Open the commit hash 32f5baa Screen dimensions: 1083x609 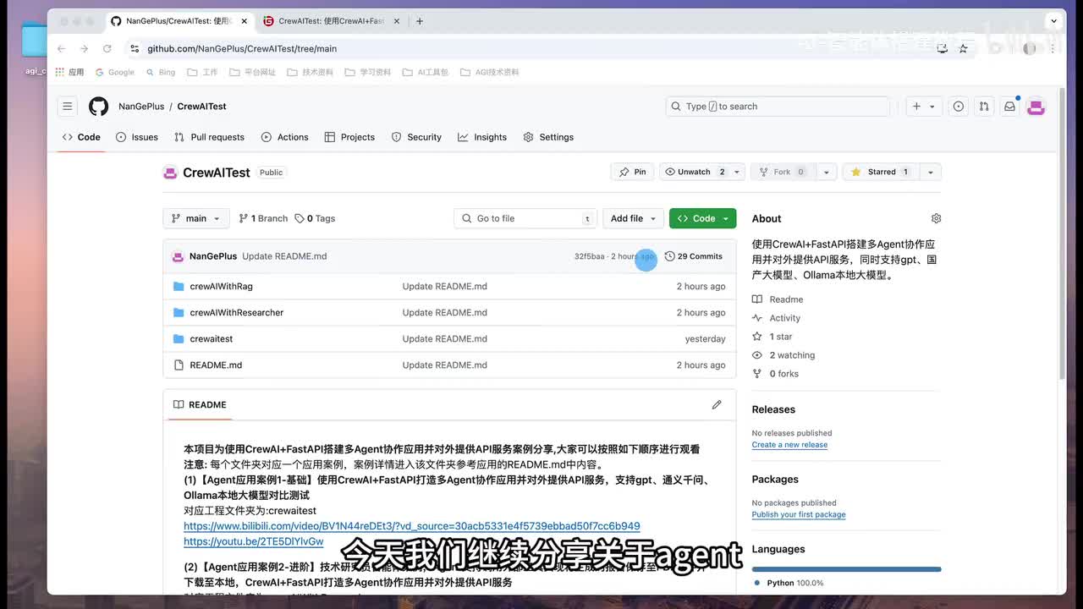click(589, 256)
